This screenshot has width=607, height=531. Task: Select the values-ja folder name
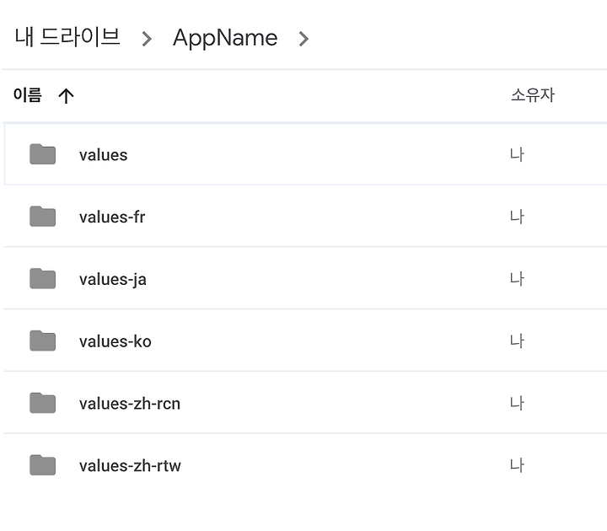click(113, 280)
